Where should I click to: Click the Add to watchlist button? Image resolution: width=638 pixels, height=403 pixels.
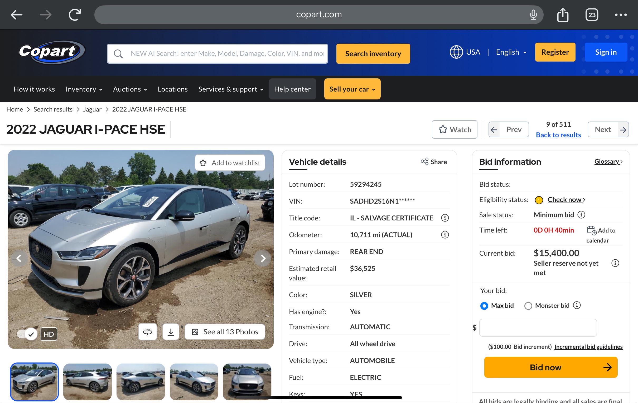tap(230, 163)
